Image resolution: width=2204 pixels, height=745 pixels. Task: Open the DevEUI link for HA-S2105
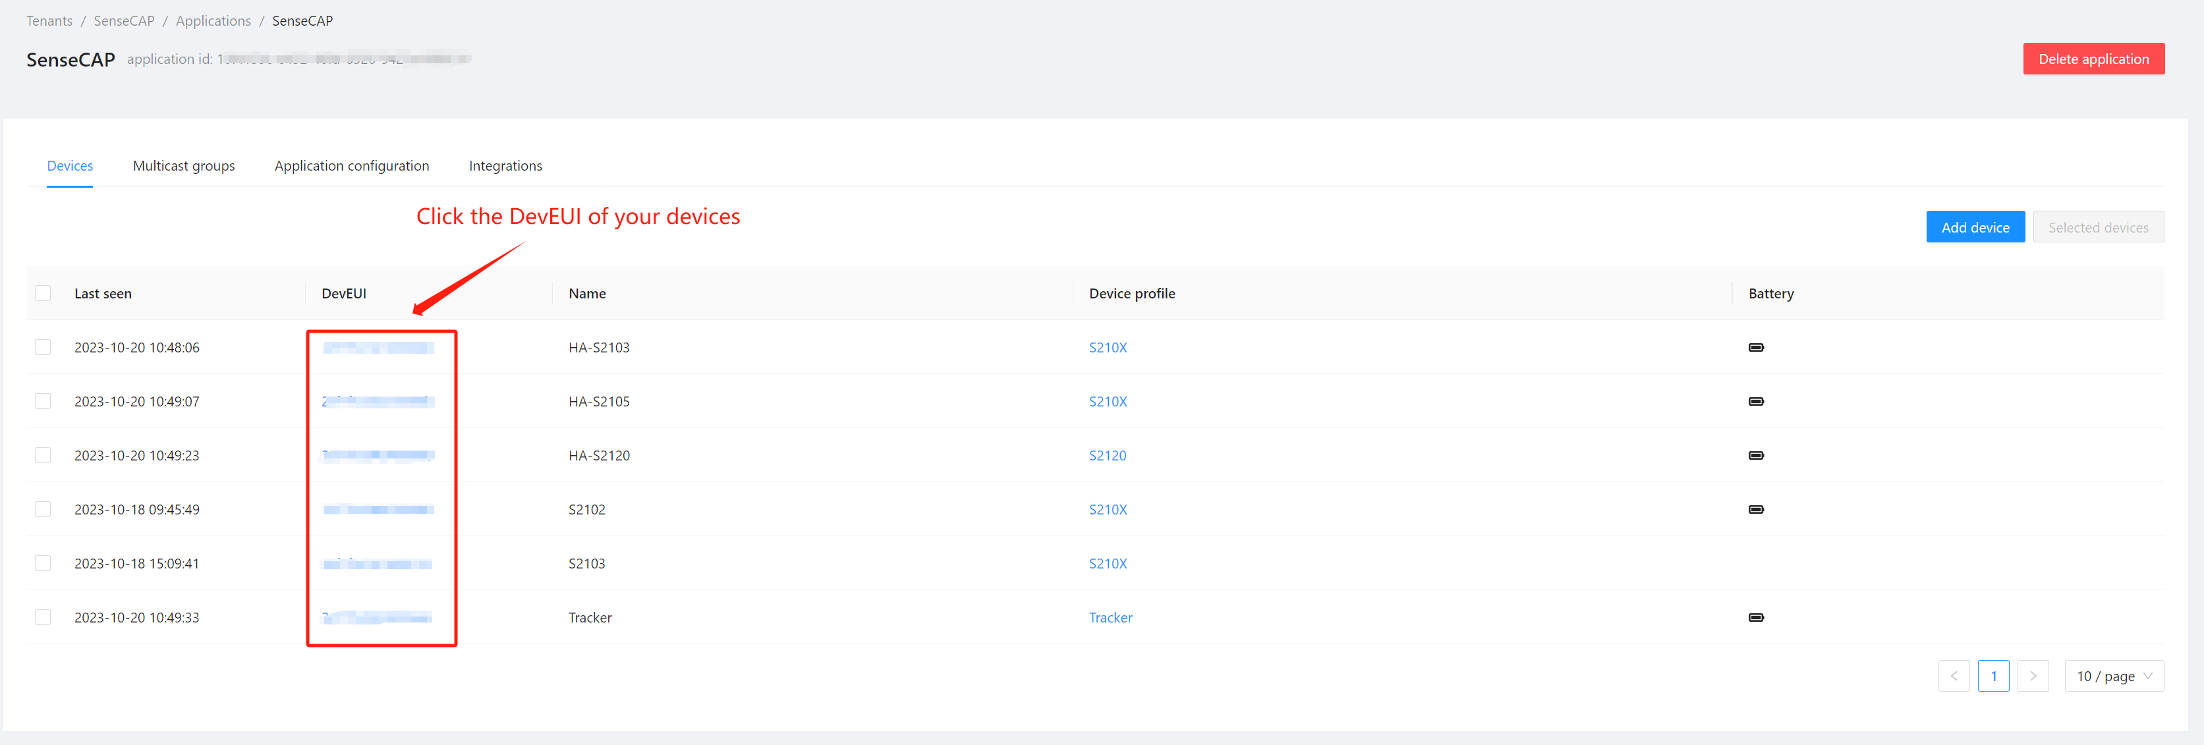pyautogui.click(x=378, y=401)
